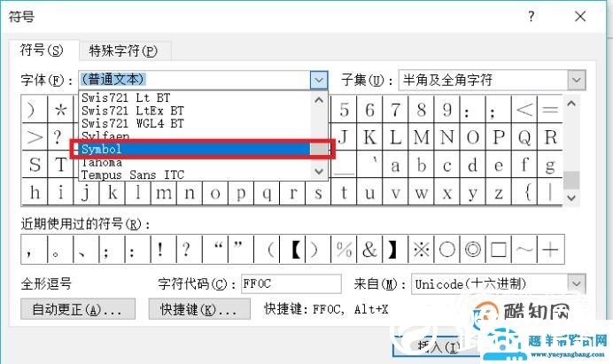Screen dimensions: 613x364
Task: Click the 字符代码 character code field
Action: (x=291, y=284)
